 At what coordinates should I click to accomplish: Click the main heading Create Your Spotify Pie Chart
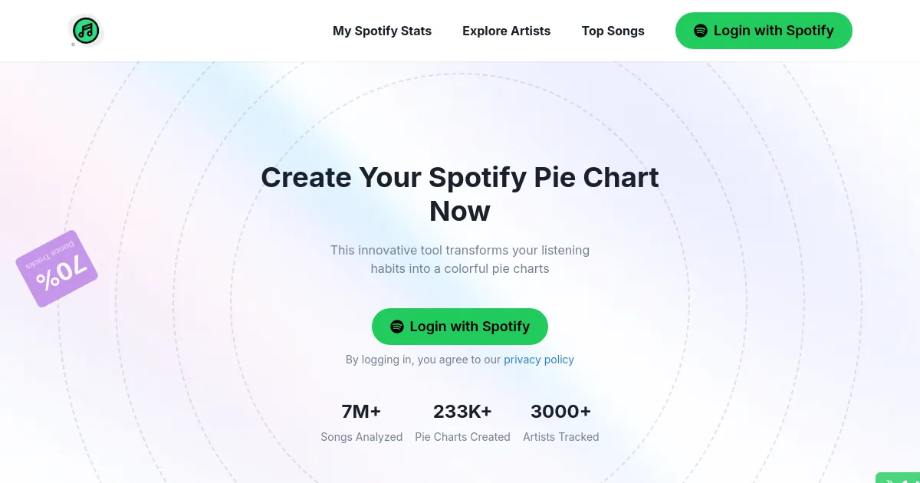click(x=460, y=177)
